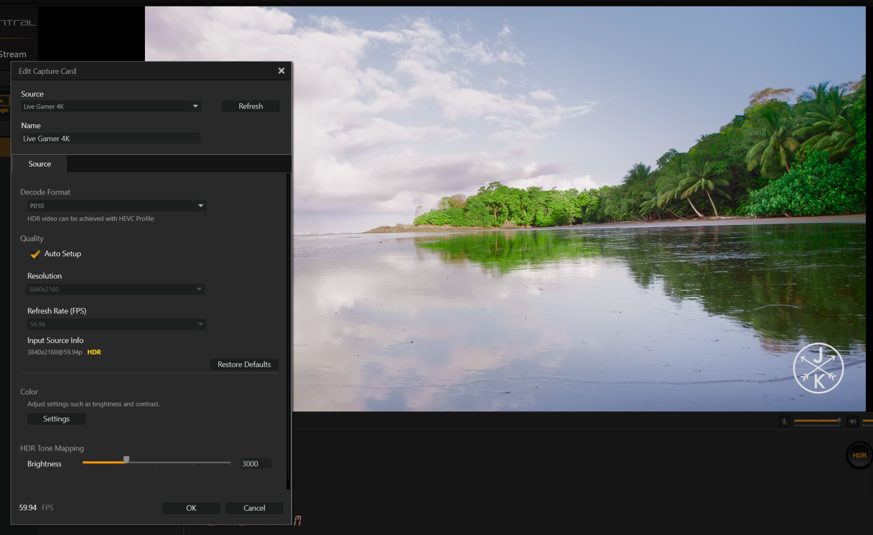Close the Edit Capture Card dialog
This screenshot has width=873, height=535.
click(281, 71)
